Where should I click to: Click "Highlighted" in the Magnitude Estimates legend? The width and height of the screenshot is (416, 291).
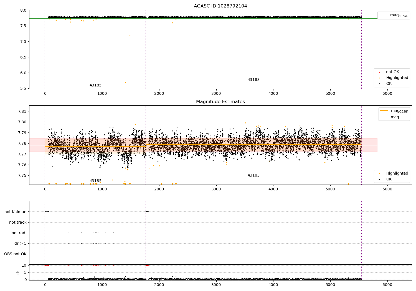point(397,173)
